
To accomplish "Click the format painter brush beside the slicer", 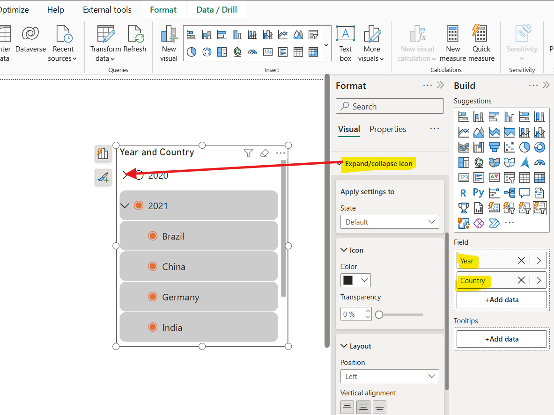I will [103, 177].
